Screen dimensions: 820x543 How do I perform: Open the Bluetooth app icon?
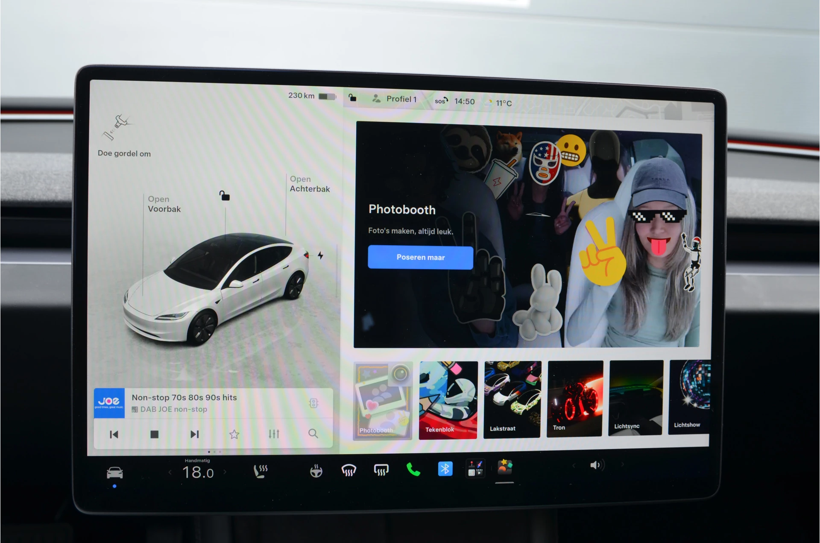click(x=445, y=469)
